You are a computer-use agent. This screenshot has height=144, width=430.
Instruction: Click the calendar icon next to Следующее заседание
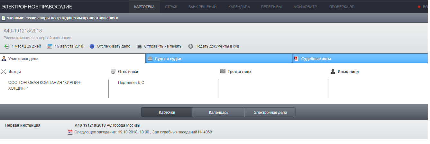click(70, 132)
